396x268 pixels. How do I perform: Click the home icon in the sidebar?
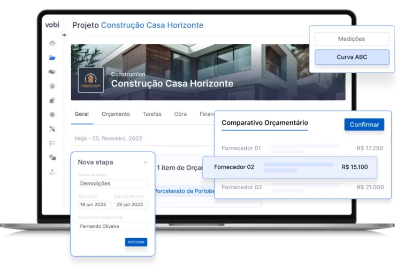pos(52,43)
